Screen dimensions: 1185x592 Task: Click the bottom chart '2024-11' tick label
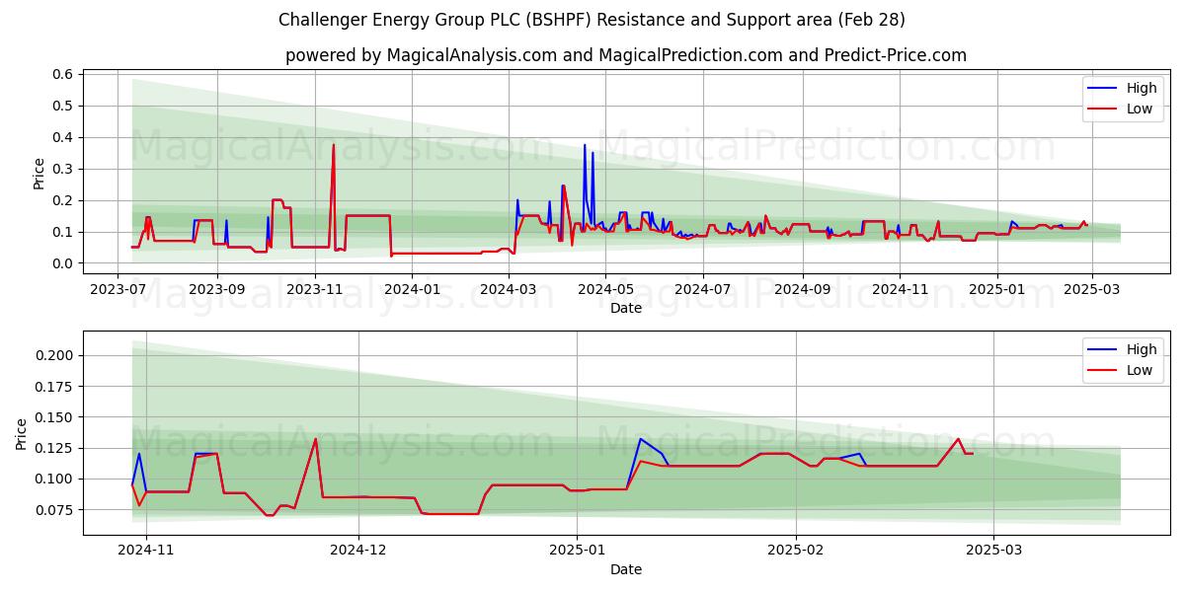[146, 552]
